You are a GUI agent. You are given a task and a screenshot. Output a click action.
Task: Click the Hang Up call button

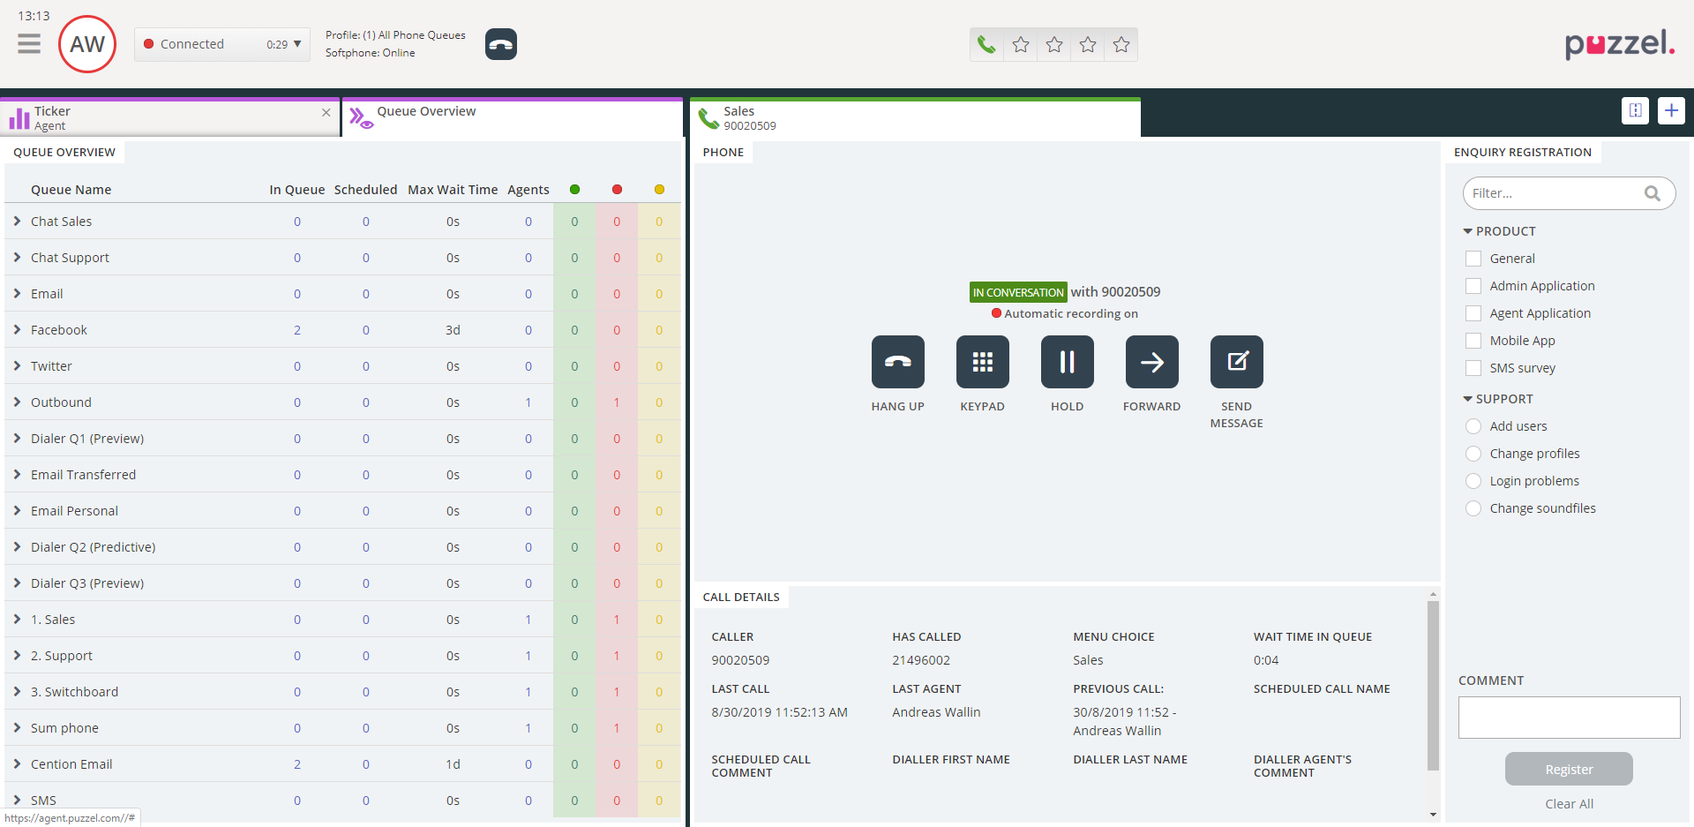(x=897, y=362)
